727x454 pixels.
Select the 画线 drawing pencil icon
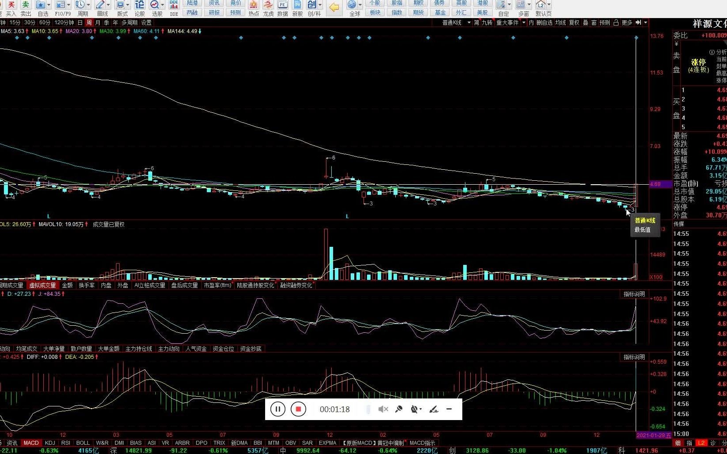101,5
